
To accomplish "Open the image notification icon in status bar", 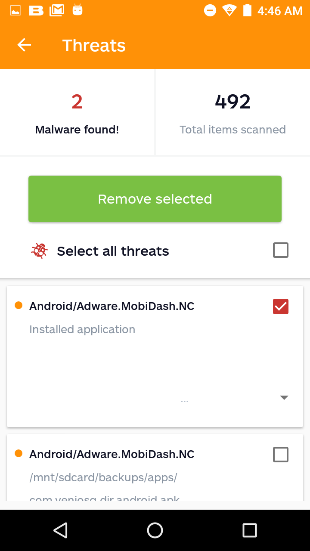I will [15, 11].
